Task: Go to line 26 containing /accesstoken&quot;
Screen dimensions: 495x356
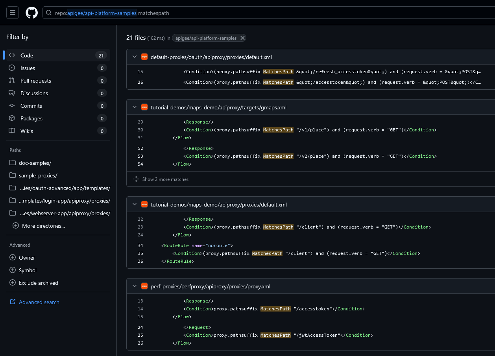Action: point(140,82)
